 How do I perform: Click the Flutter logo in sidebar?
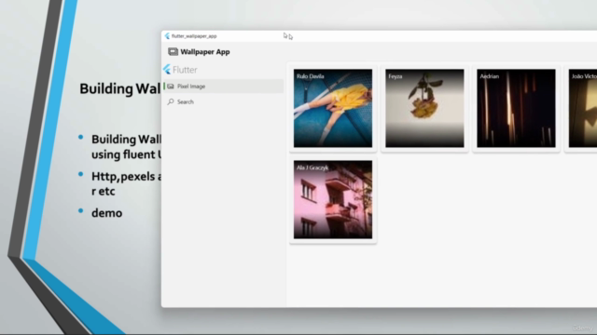tap(167, 70)
